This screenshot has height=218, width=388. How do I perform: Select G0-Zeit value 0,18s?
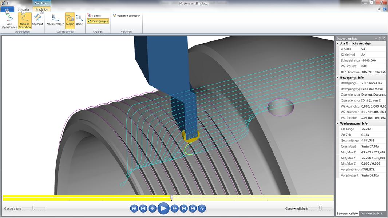click(365, 135)
